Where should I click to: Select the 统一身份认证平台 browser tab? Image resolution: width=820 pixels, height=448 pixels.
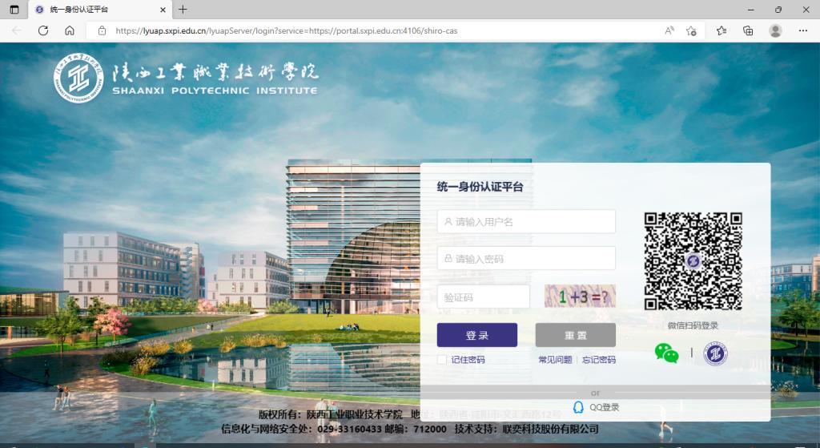click(96, 10)
